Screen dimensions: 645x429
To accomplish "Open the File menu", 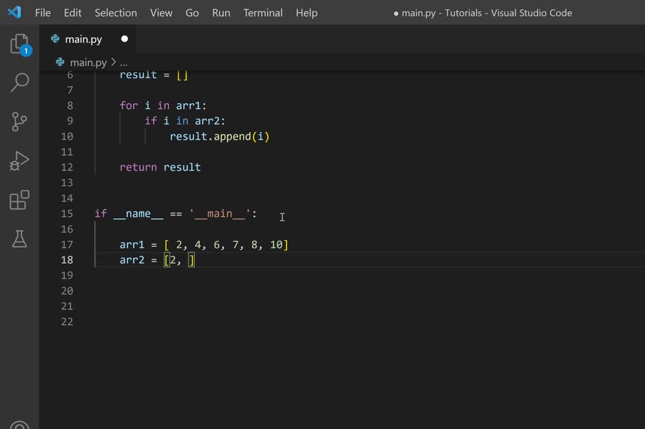I will click(x=43, y=13).
